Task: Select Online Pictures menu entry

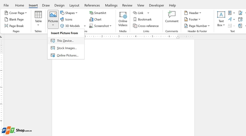Action: (68, 56)
